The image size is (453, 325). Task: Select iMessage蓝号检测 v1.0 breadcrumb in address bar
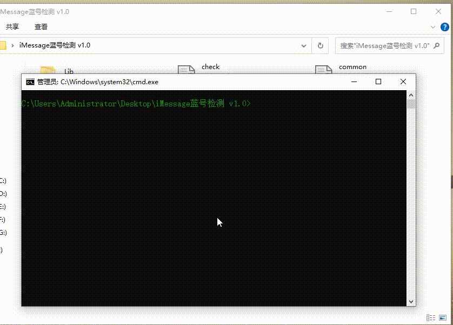pyautogui.click(x=55, y=45)
